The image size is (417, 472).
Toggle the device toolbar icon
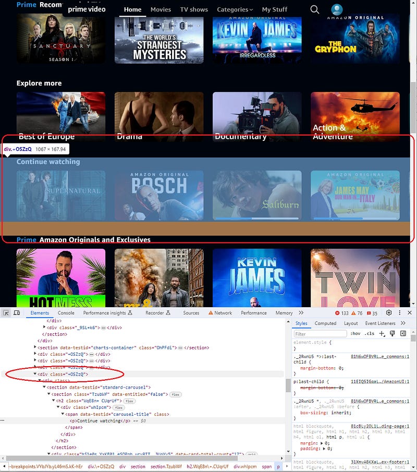(x=17, y=313)
